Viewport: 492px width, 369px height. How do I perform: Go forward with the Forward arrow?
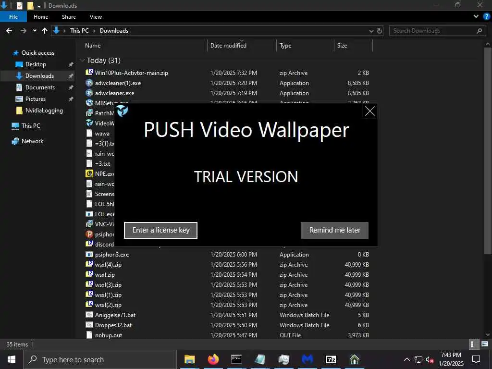23,31
